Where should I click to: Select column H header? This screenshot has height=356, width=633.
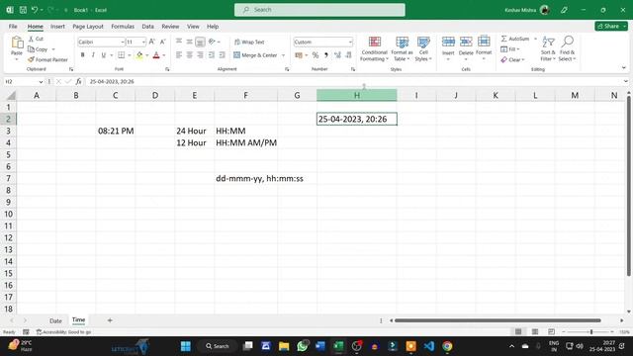(x=357, y=95)
